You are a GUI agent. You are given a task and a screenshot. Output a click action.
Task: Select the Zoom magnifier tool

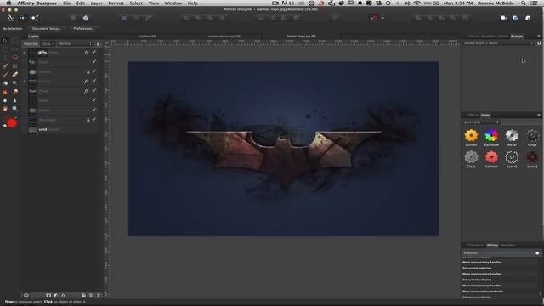[x=14, y=109]
